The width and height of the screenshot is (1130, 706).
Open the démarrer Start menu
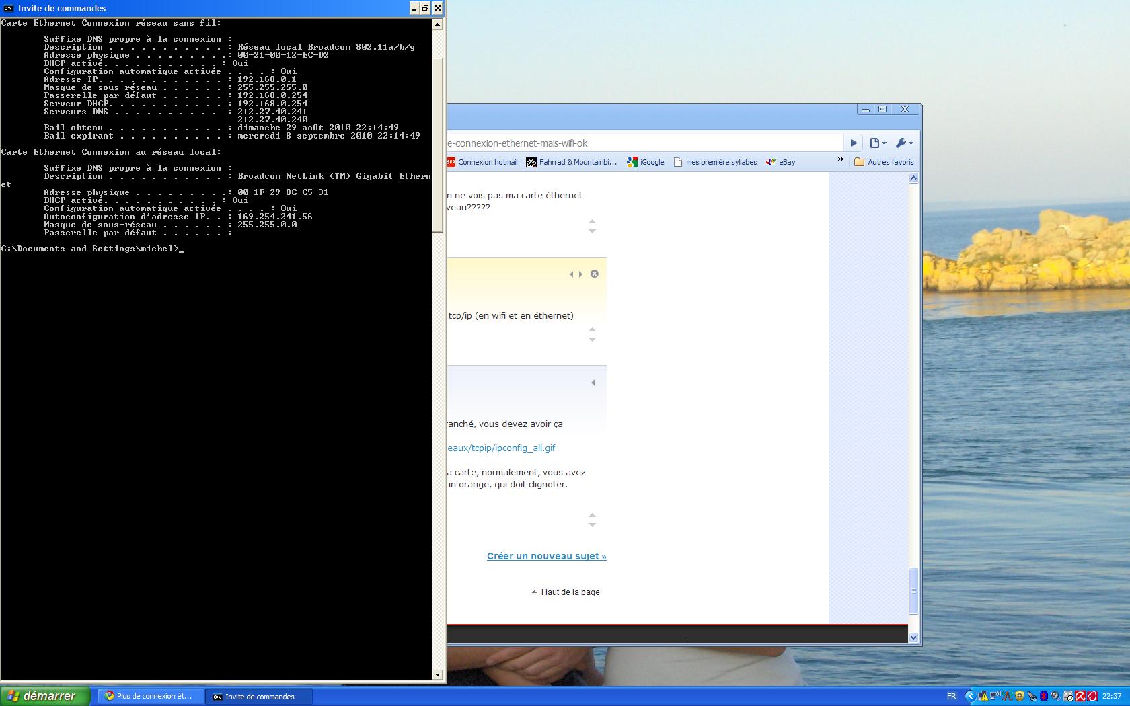click(44, 696)
